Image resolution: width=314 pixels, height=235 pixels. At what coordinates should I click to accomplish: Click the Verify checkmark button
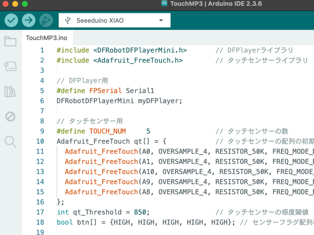(x=11, y=20)
